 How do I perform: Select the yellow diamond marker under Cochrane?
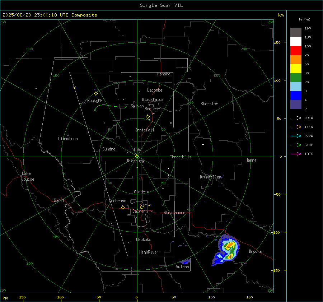coord(123,207)
